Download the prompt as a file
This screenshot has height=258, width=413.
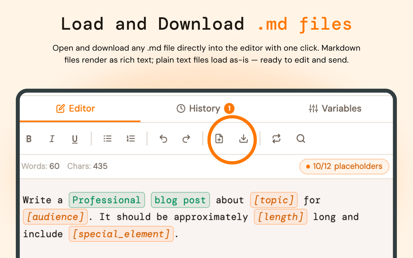tap(243, 139)
